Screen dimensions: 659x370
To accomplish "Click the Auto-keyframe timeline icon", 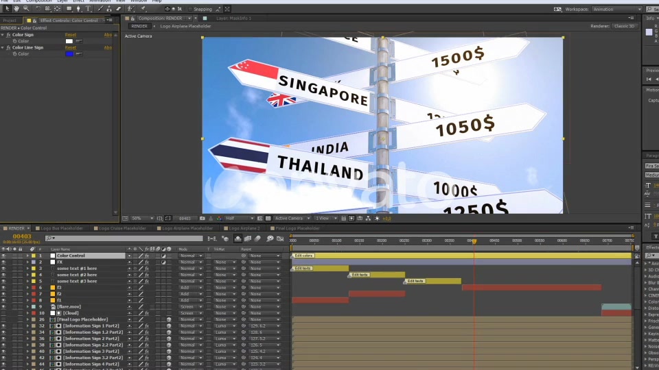I will click(x=280, y=238).
